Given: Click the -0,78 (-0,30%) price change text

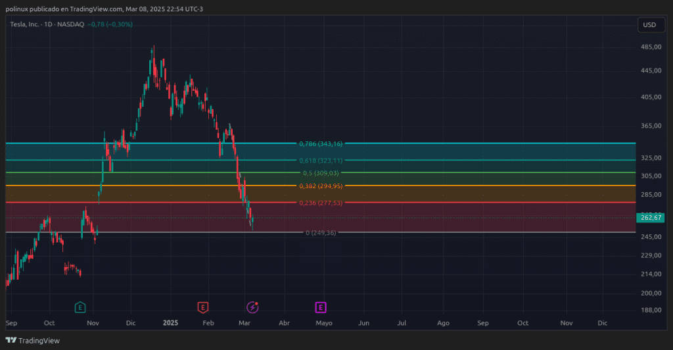Looking at the screenshot, I should pyautogui.click(x=110, y=24).
